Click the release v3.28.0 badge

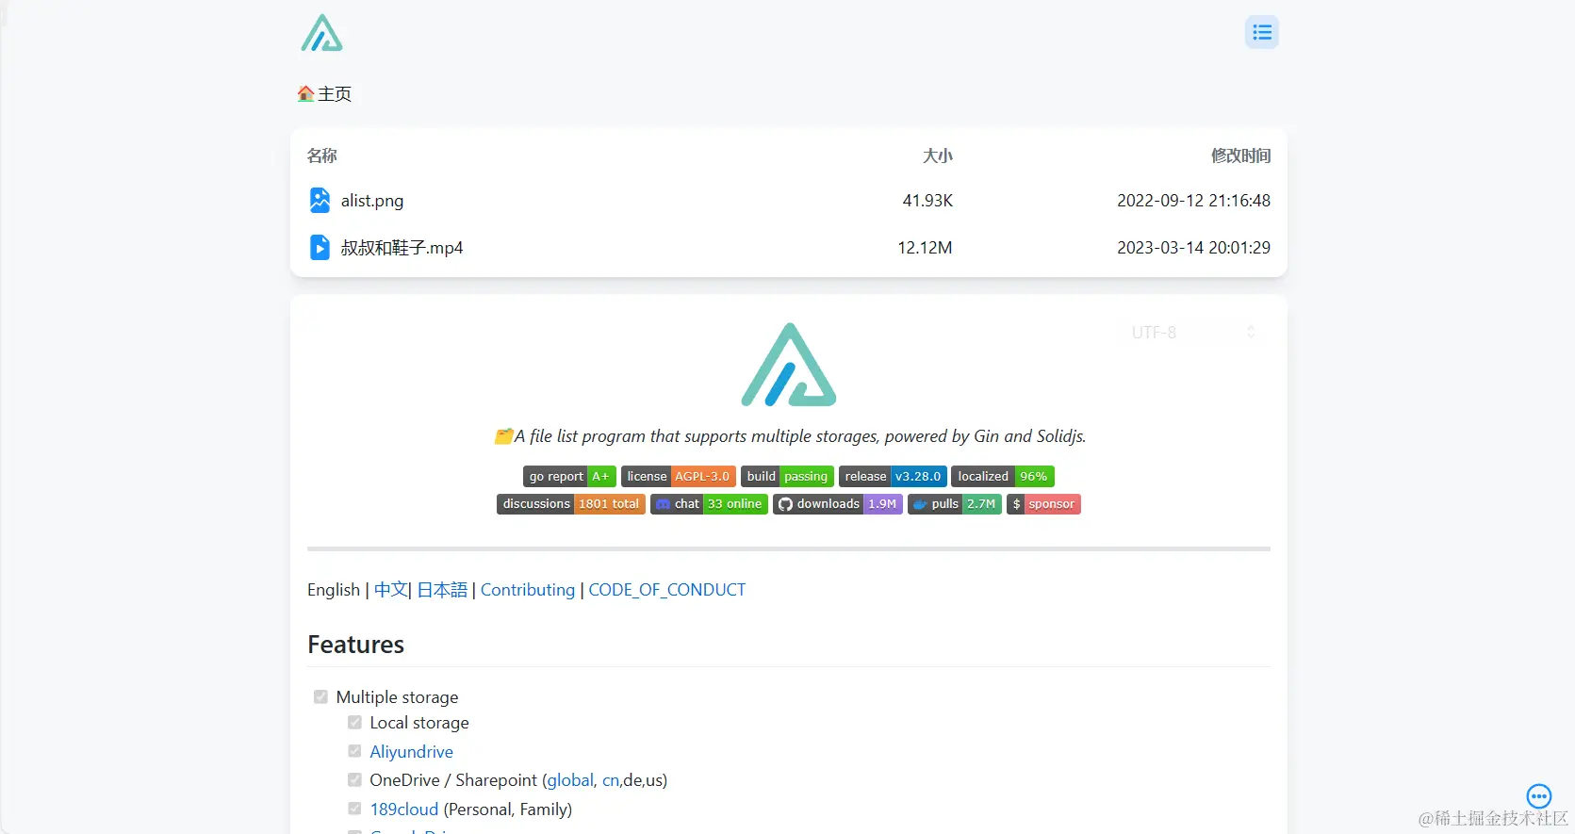pyautogui.click(x=893, y=477)
